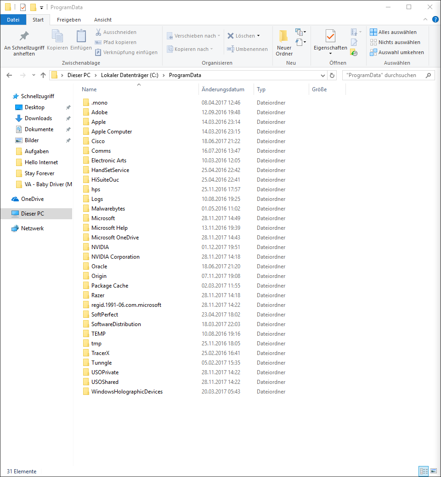Click the Kopieren icon in ribbon
The width and height of the screenshot is (441, 477).
(x=57, y=36)
